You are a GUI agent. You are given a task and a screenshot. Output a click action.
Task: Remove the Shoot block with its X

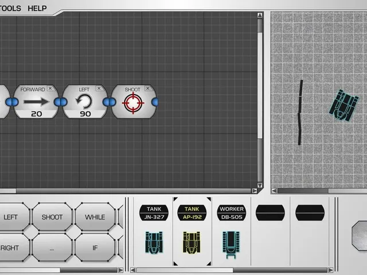(148, 88)
